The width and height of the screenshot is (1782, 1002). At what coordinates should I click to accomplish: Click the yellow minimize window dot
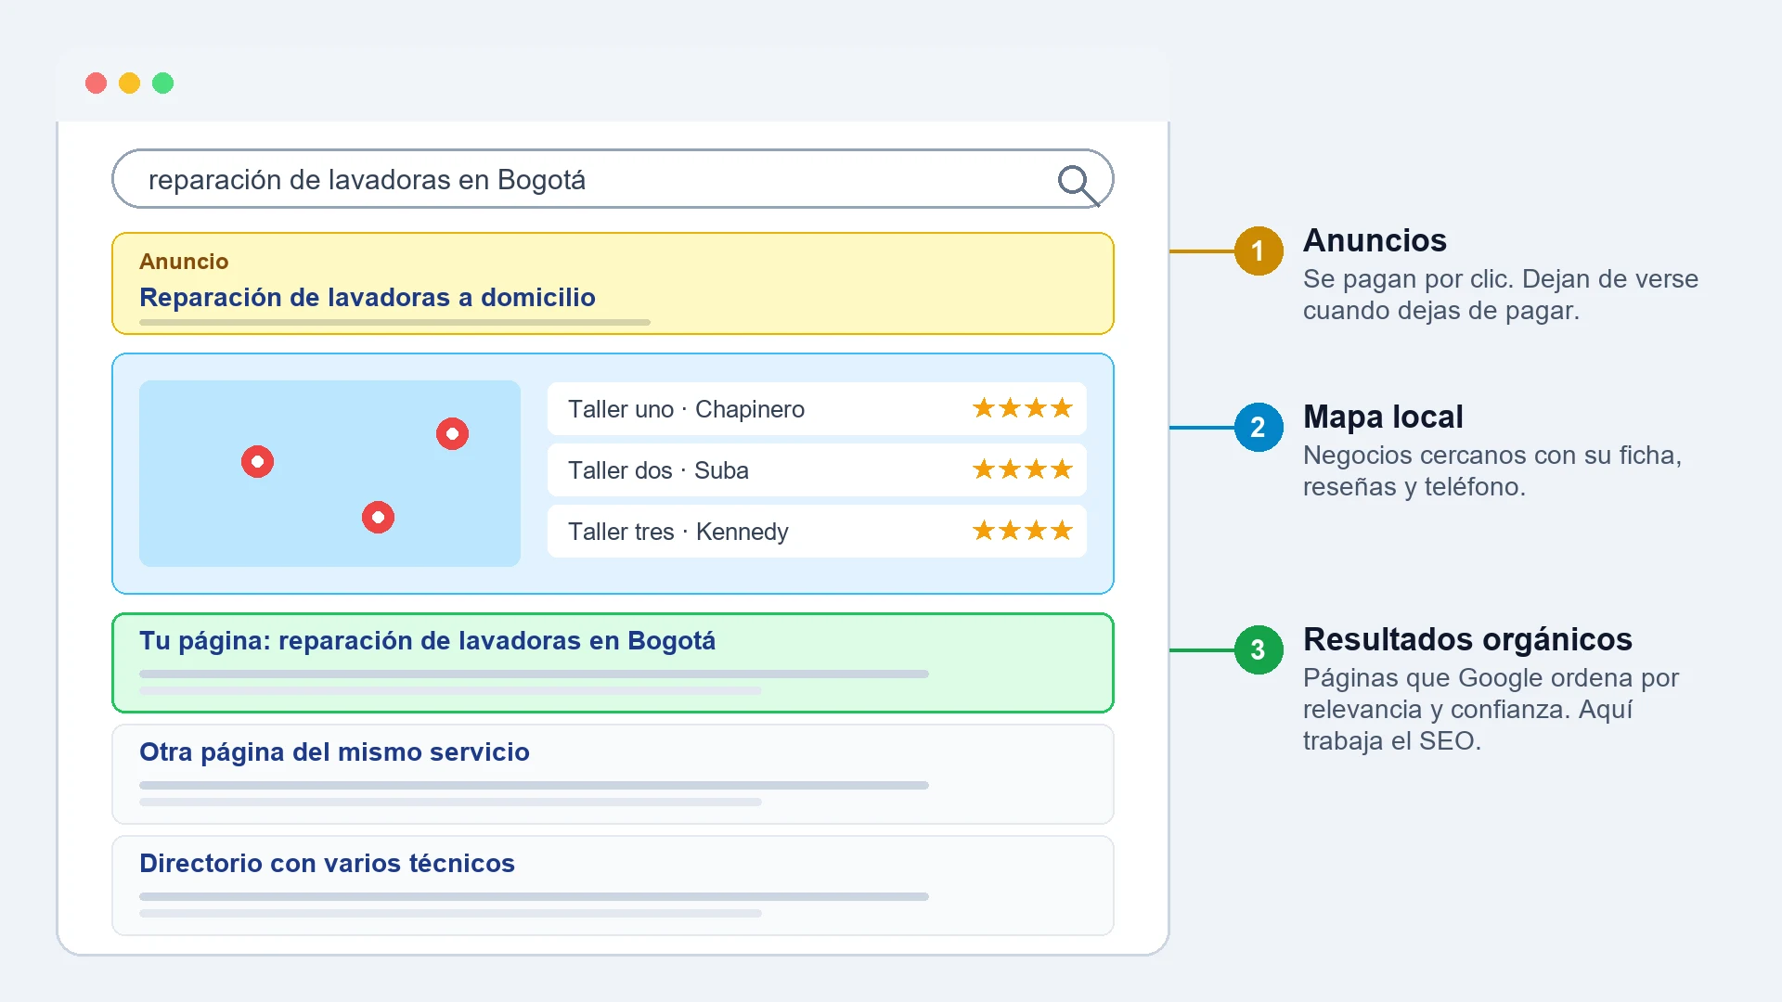129,83
